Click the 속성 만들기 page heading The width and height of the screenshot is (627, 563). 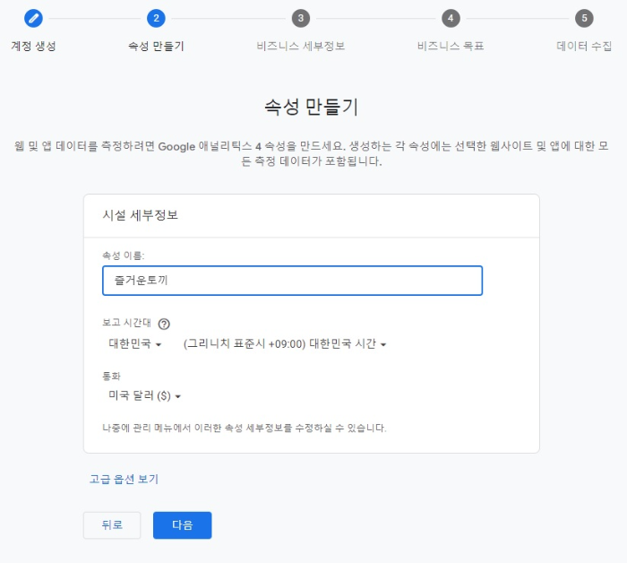(x=311, y=107)
